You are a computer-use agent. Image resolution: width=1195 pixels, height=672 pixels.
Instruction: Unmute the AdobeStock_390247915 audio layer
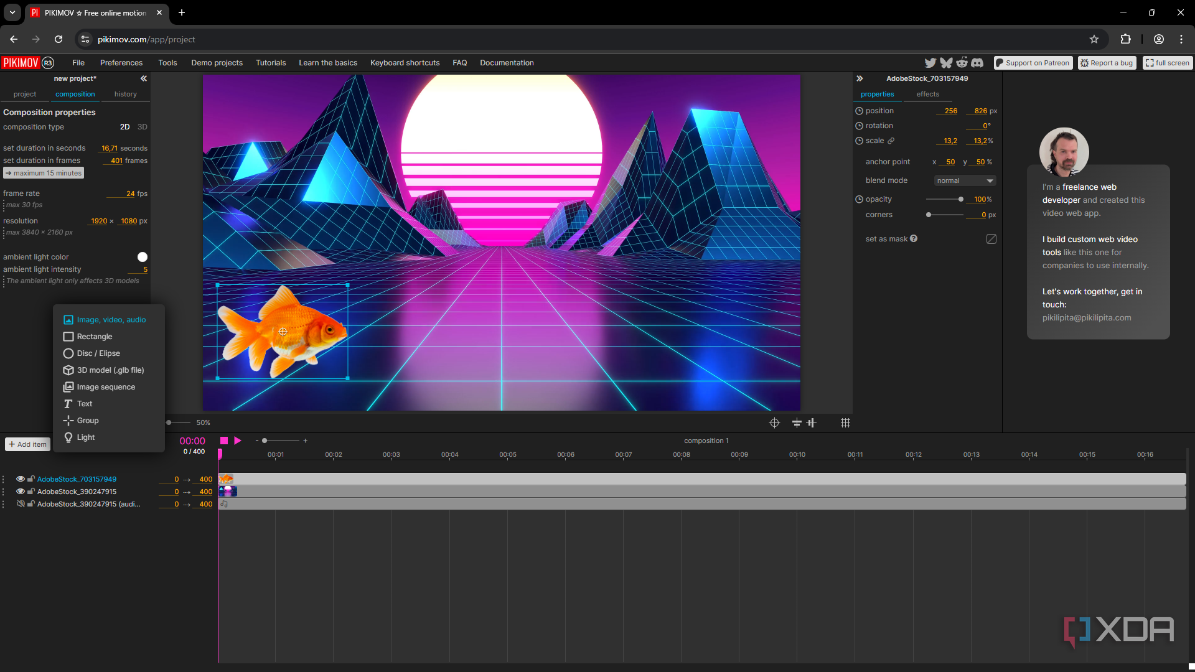tap(21, 504)
